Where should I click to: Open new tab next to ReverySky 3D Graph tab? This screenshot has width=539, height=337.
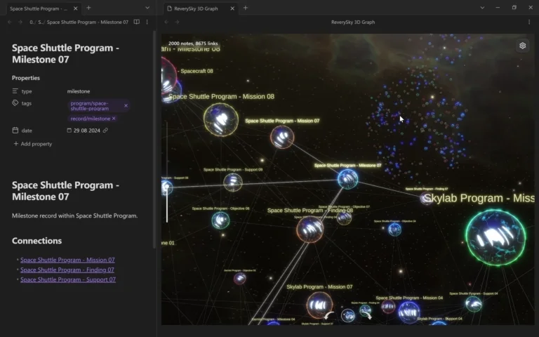tap(245, 8)
